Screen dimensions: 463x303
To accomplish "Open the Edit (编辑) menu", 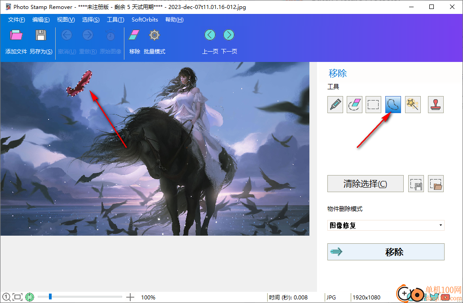I will point(41,20).
